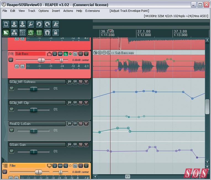This screenshot has width=211, height=180.
Task: Click pm on GClip_MF: Softness envelope
Action: (x=69, y=82)
